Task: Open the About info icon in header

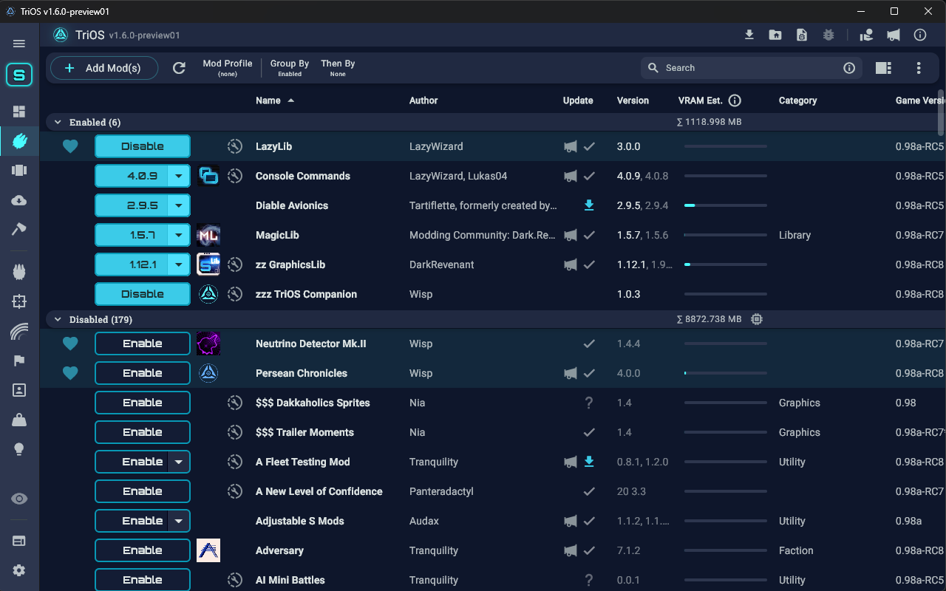Action: [x=920, y=35]
